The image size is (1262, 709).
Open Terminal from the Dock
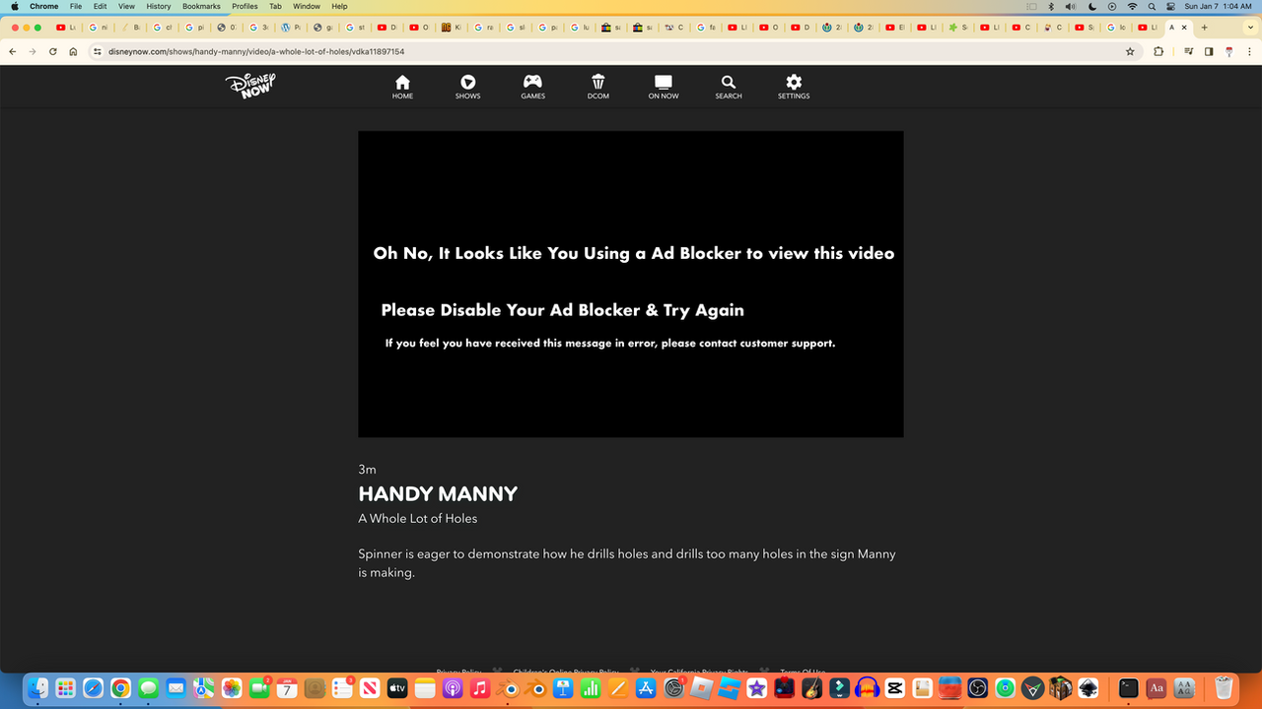[1129, 687]
